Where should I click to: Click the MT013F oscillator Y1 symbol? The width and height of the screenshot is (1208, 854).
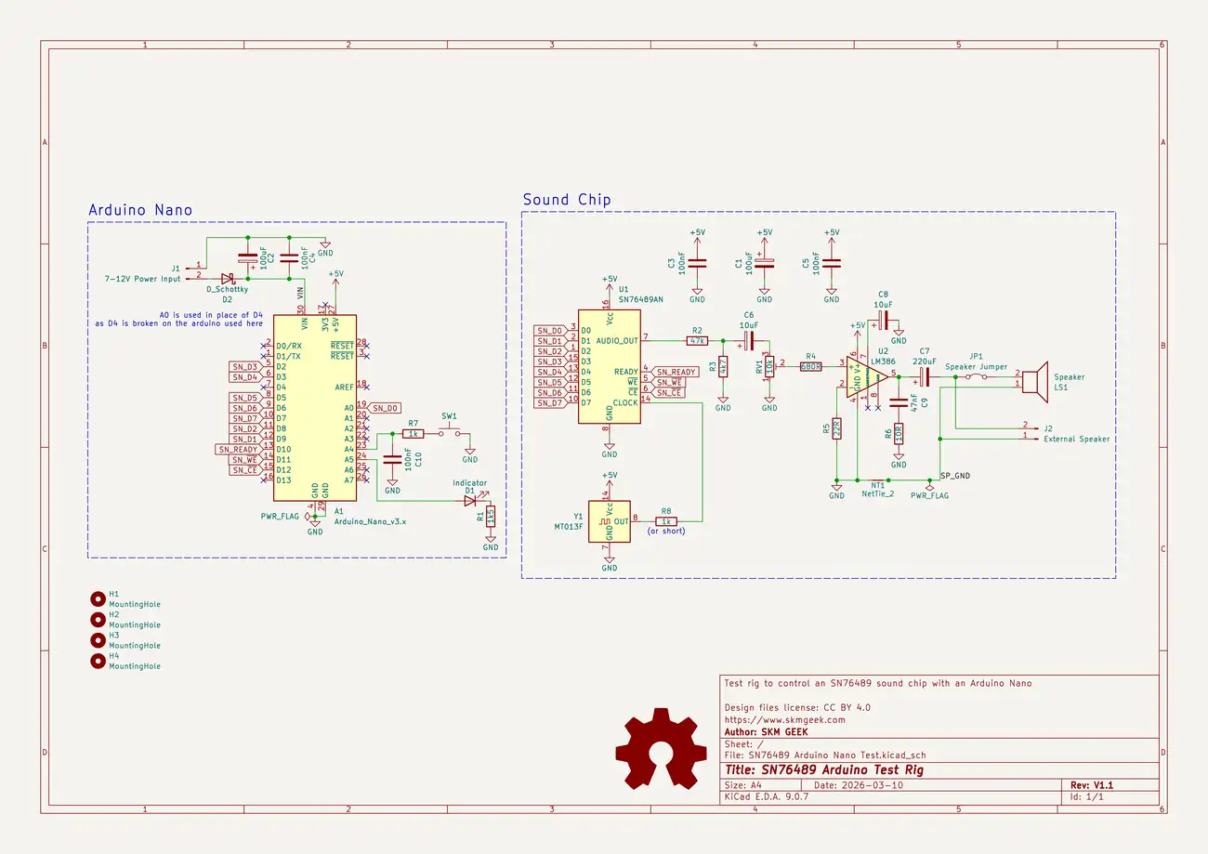pos(610,521)
